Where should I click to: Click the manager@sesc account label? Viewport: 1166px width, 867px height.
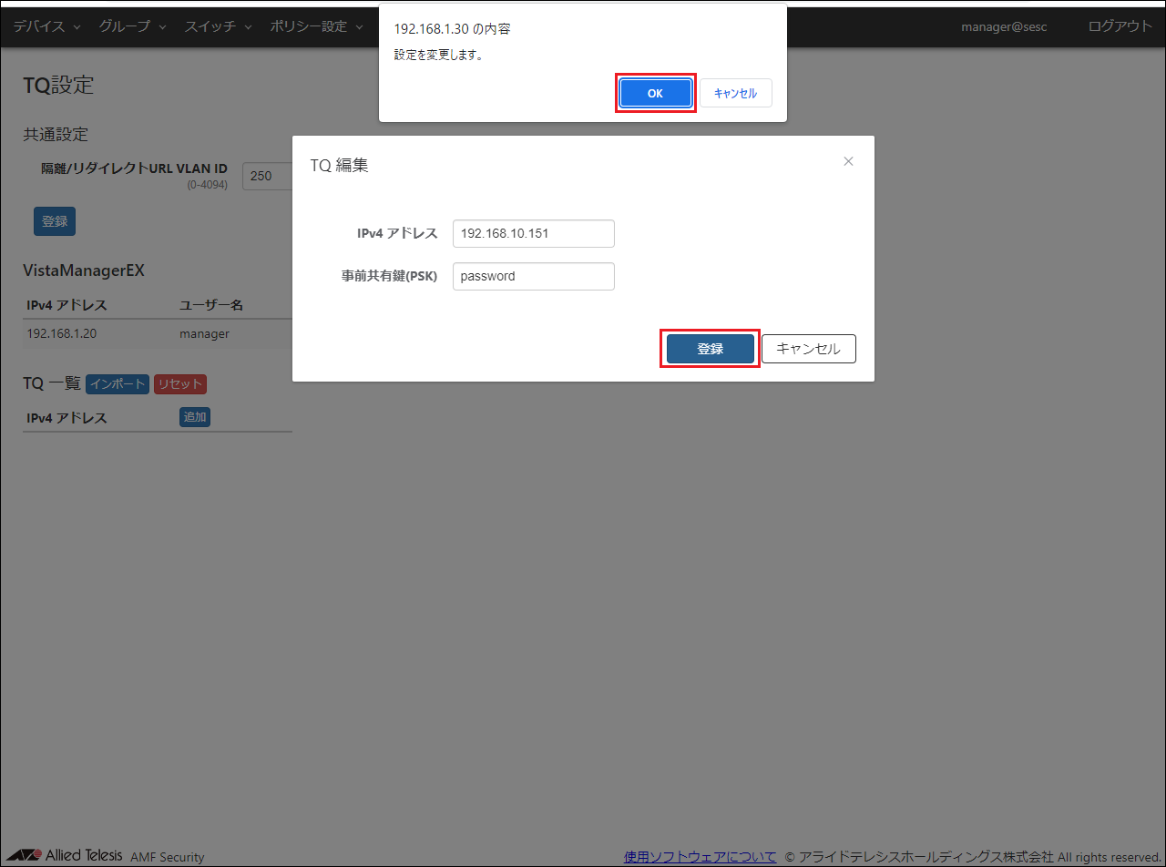pos(1004,26)
